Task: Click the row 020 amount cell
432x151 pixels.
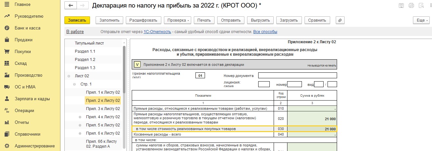Action: click(312, 118)
